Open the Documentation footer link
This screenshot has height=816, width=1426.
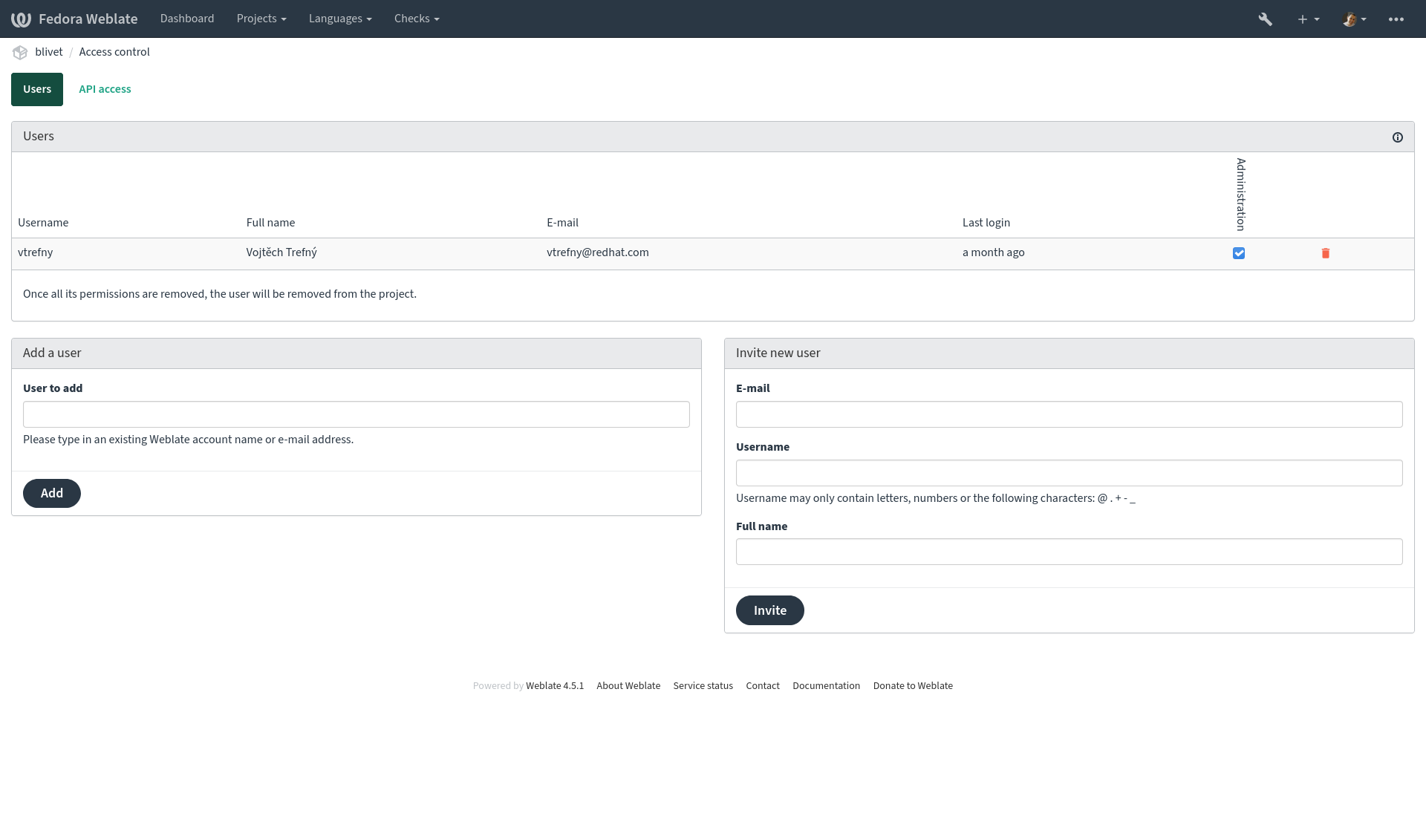point(827,686)
